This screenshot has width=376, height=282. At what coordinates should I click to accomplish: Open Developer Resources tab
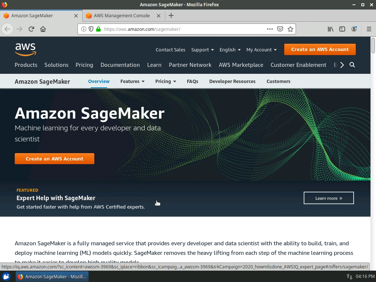(232, 81)
